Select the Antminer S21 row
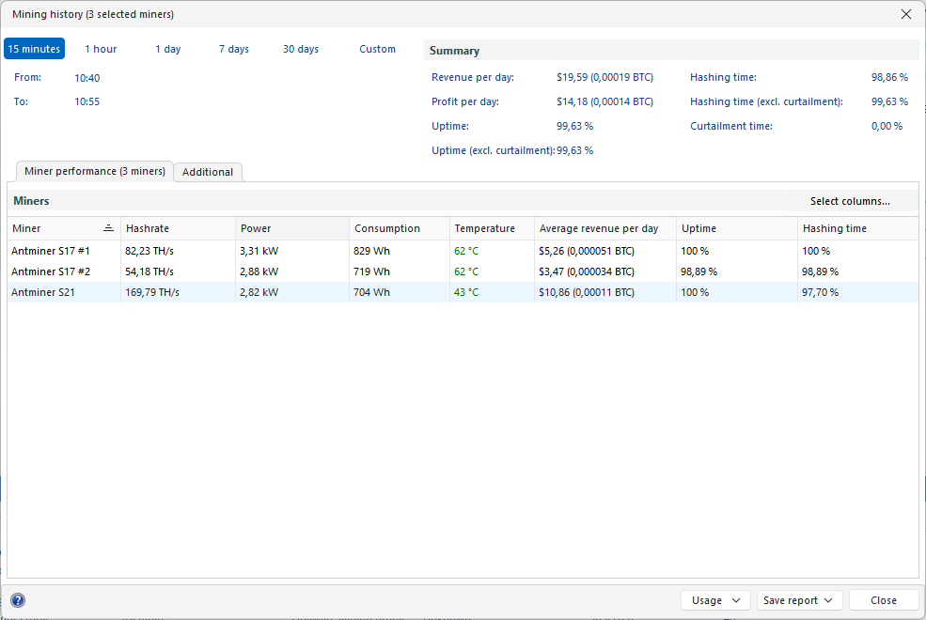 click(x=463, y=292)
